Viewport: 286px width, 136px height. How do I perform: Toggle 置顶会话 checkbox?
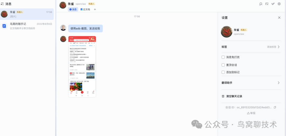tap(223, 65)
